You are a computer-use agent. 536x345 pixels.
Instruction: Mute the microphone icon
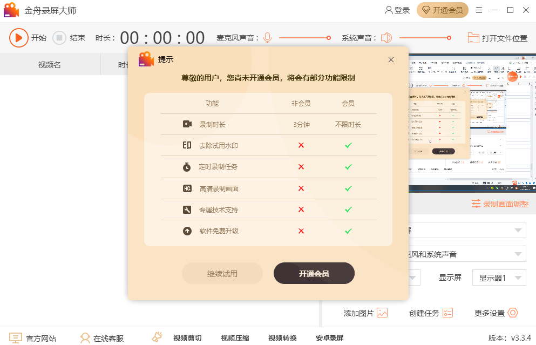(x=267, y=38)
